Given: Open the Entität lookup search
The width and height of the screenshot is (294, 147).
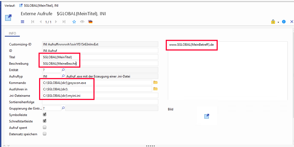Looking at the screenshot, I should (63, 70).
